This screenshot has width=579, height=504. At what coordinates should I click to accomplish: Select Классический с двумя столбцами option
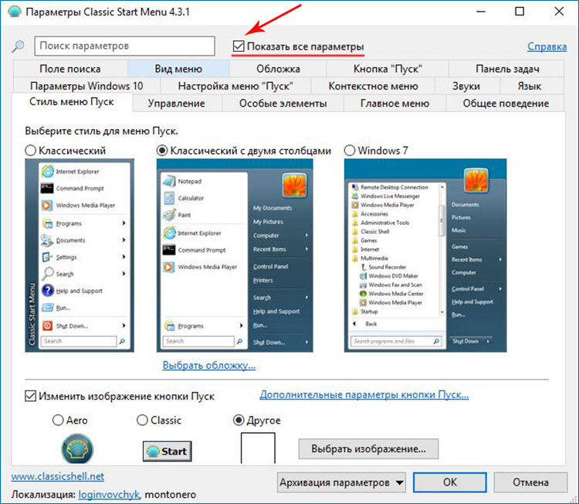[162, 151]
